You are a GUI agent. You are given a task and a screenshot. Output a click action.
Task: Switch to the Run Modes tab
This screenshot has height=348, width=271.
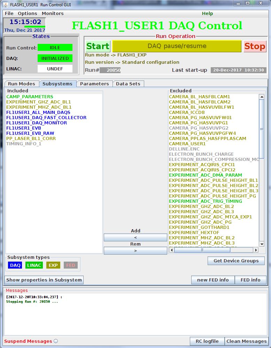[22, 84]
